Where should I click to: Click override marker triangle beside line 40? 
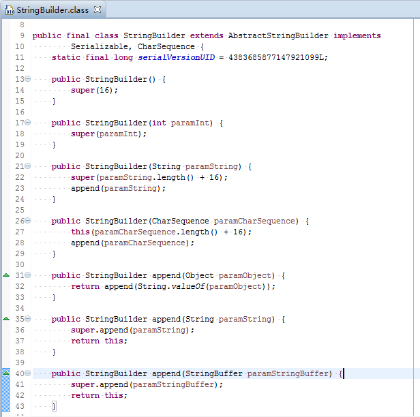(6, 372)
